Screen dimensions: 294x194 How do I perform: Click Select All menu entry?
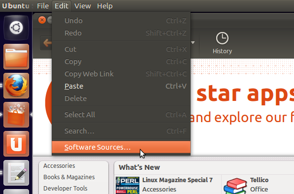(x=121, y=115)
